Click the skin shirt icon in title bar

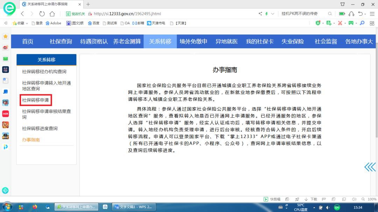tap(342, 4)
